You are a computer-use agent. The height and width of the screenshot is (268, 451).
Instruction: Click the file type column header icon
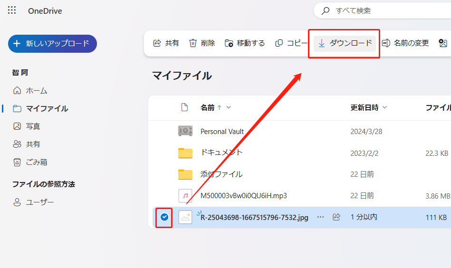[185, 107]
